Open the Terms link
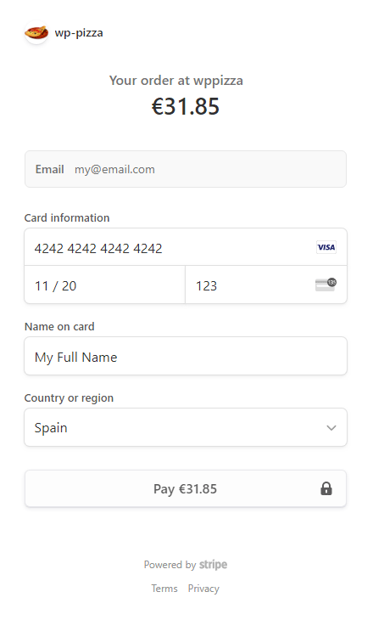The image size is (373, 620). tap(164, 589)
